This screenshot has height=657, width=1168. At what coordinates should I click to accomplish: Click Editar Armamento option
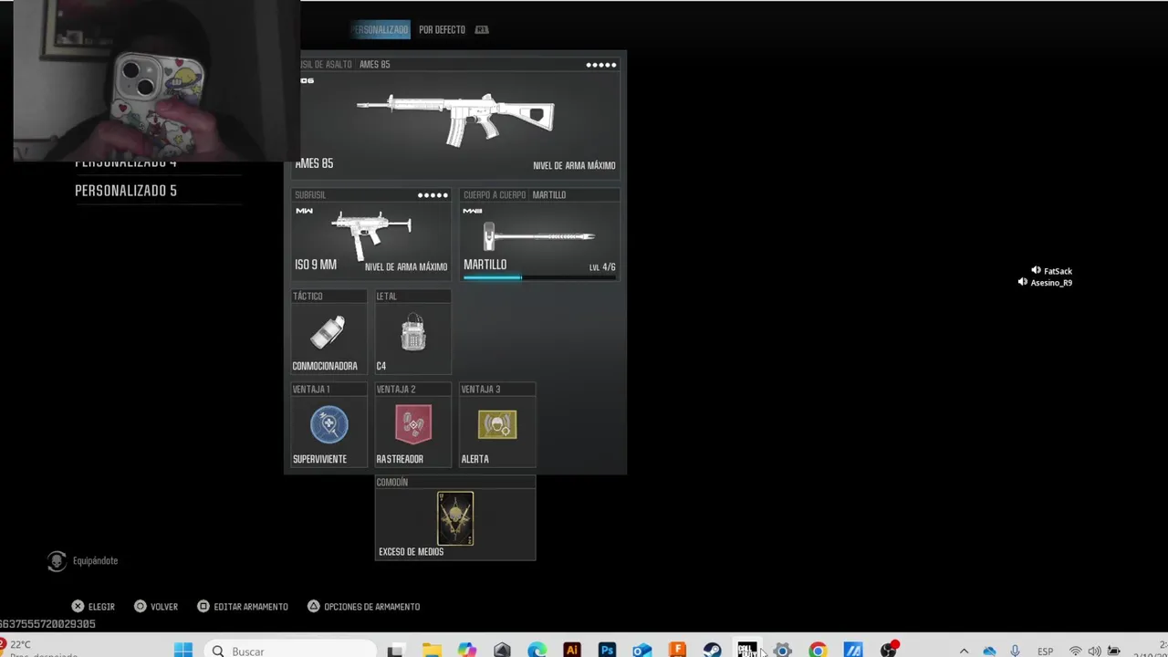pyautogui.click(x=243, y=607)
